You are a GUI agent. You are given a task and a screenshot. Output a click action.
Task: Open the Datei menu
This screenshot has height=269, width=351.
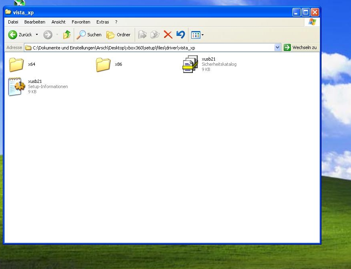point(13,22)
